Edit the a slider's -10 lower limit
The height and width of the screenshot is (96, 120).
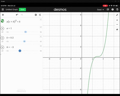[7, 32]
